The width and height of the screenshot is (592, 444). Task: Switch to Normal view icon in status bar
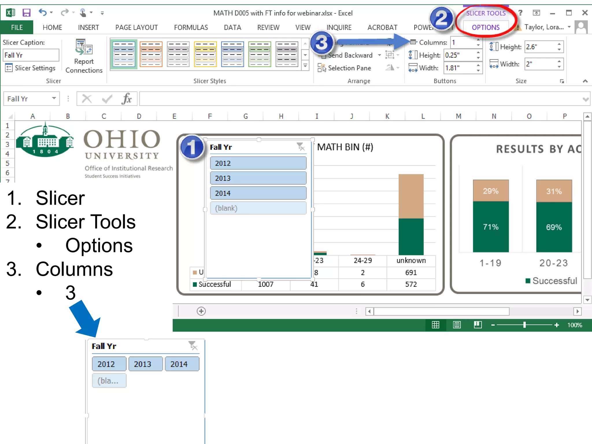coord(435,325)
